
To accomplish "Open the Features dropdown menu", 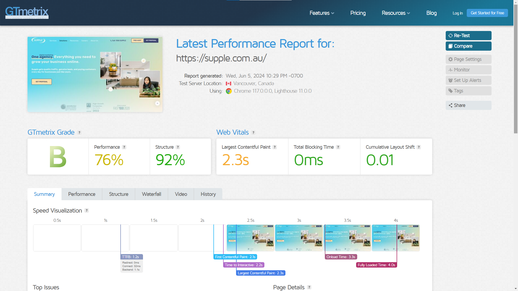I will [x=322, y=13].
